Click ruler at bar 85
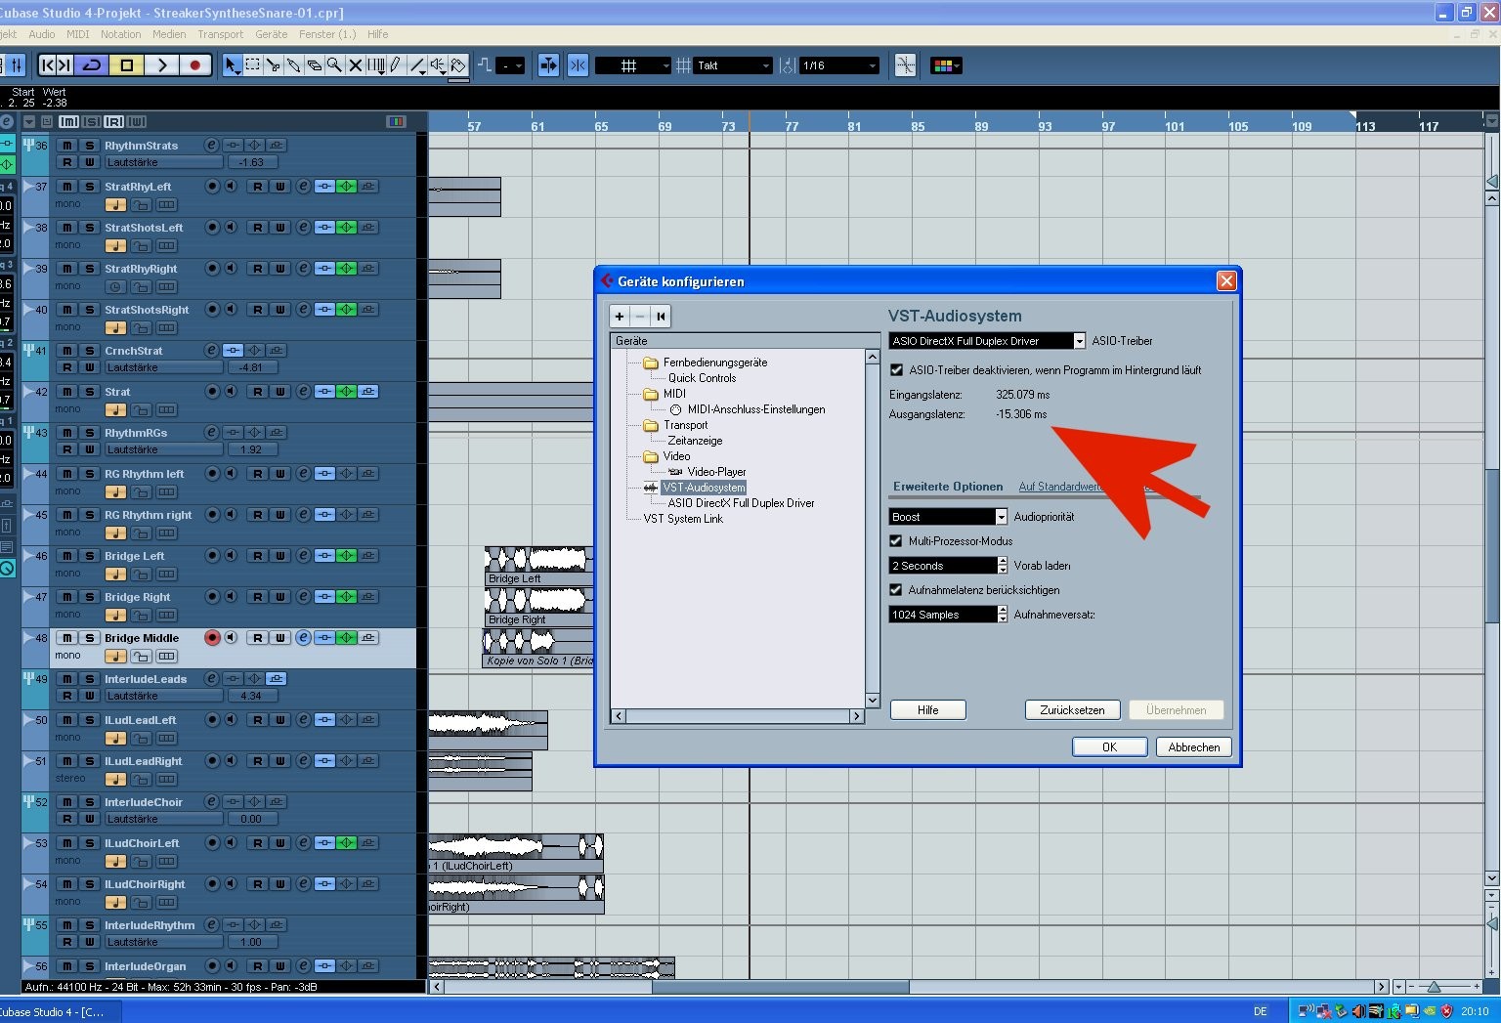Viewport: 1501px width, 1023px height. pos(918,126)
